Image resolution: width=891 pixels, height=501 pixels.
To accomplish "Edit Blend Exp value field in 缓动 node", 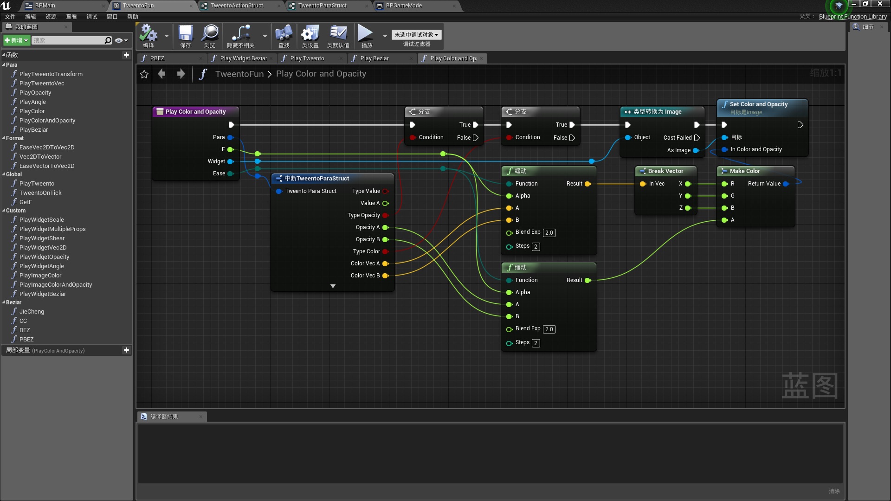I will 549,232.
